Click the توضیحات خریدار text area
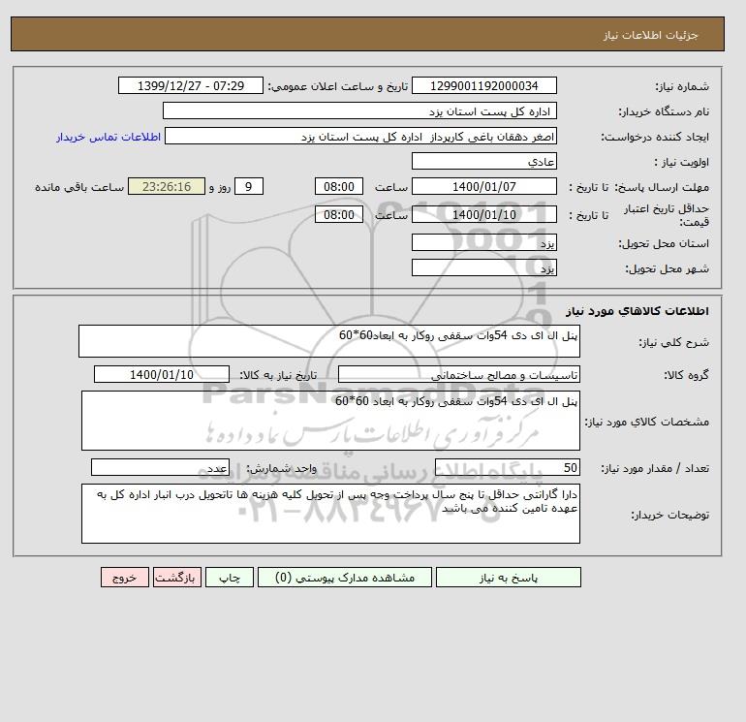746x722 pixels. pyautogui.click(x=330, y=514)
